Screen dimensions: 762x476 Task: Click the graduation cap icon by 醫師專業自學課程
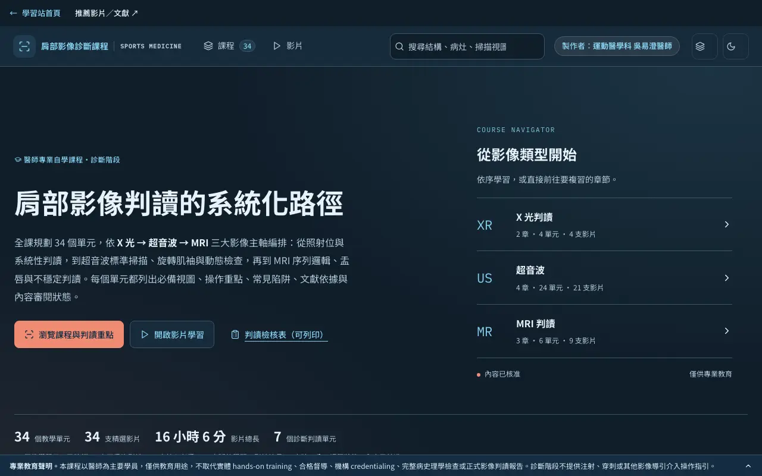pos(18,159)
